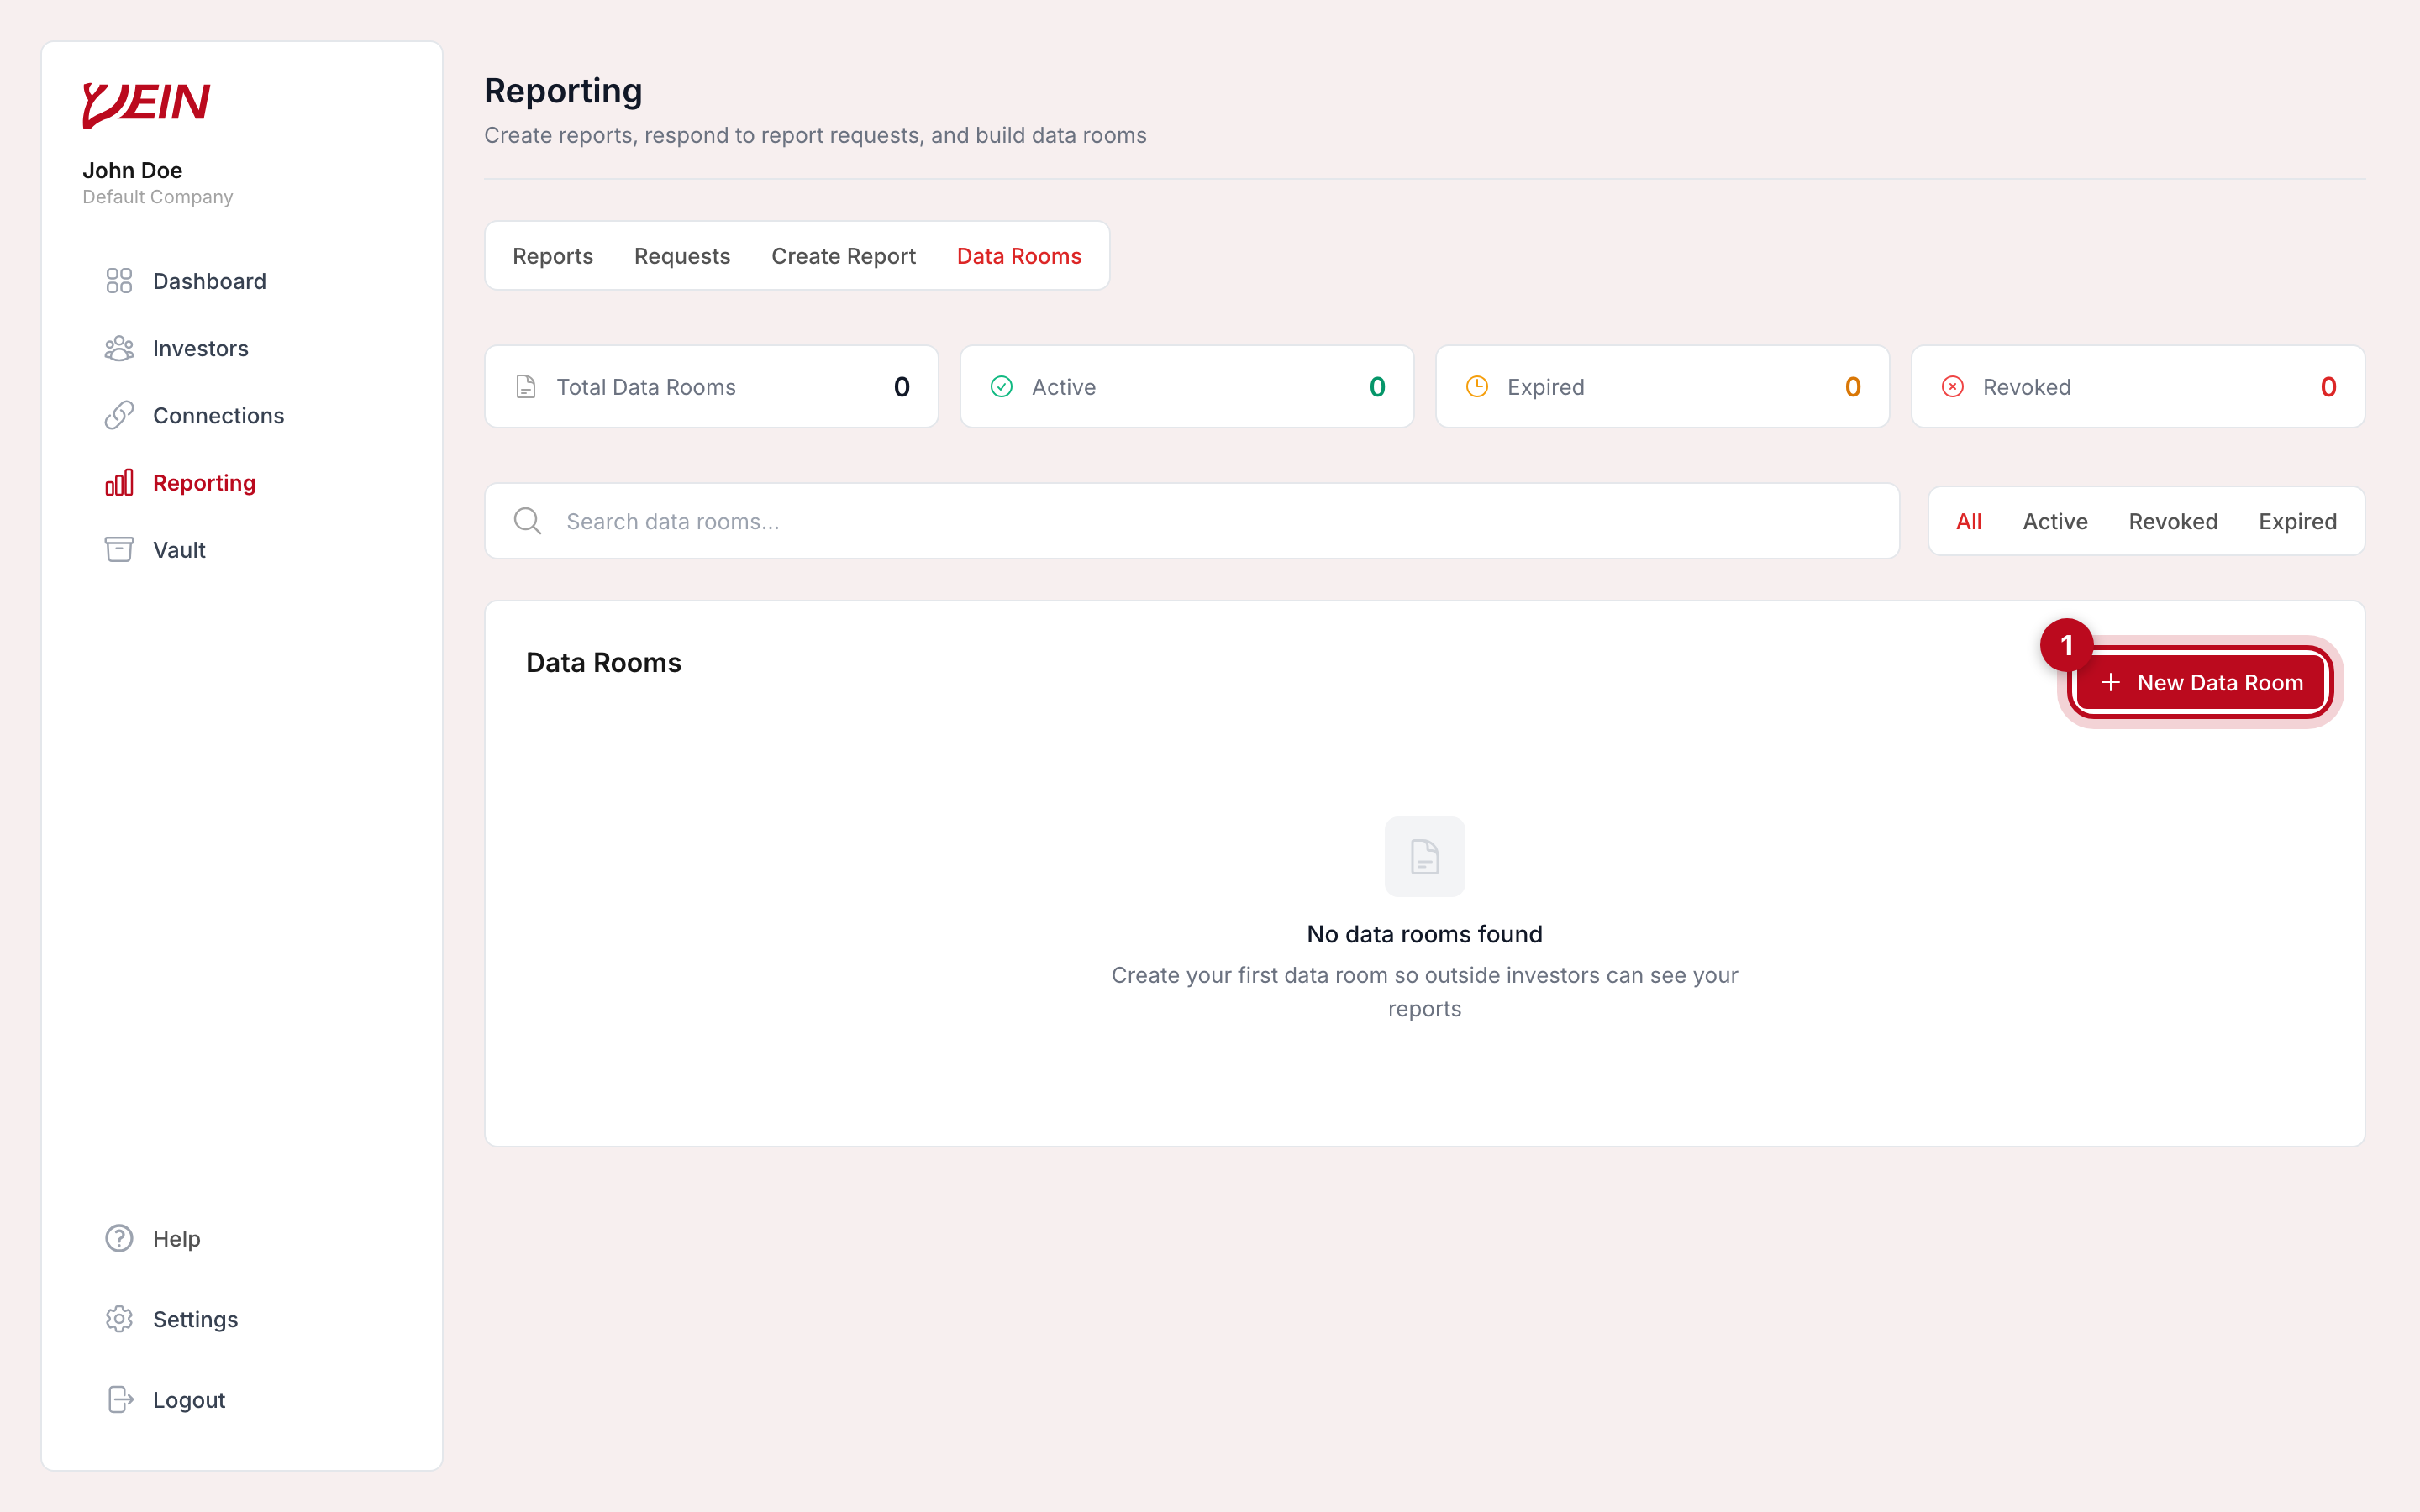Click the Help question mark icon

pyautogui.click(x=119, y=1238)
